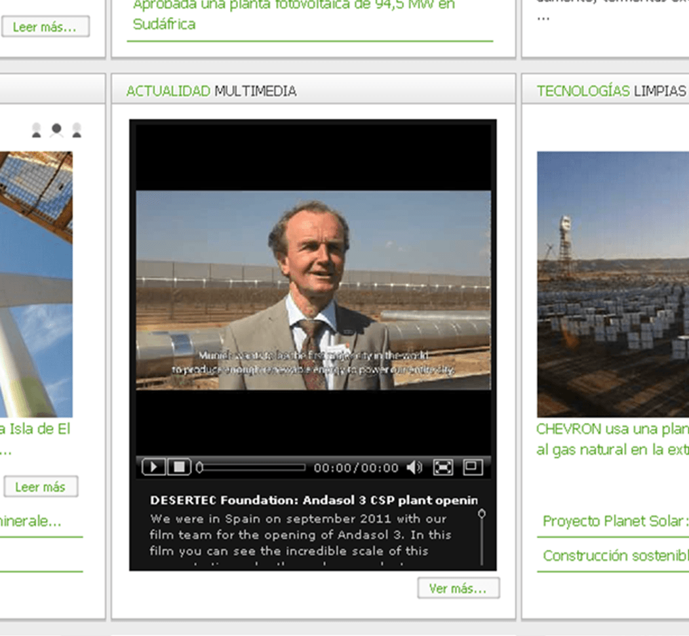The width and height of the screenshot is (689, 636).
Task: Select the first carousel person indicator
Action: pyautogui.click(x=37, y=130)
